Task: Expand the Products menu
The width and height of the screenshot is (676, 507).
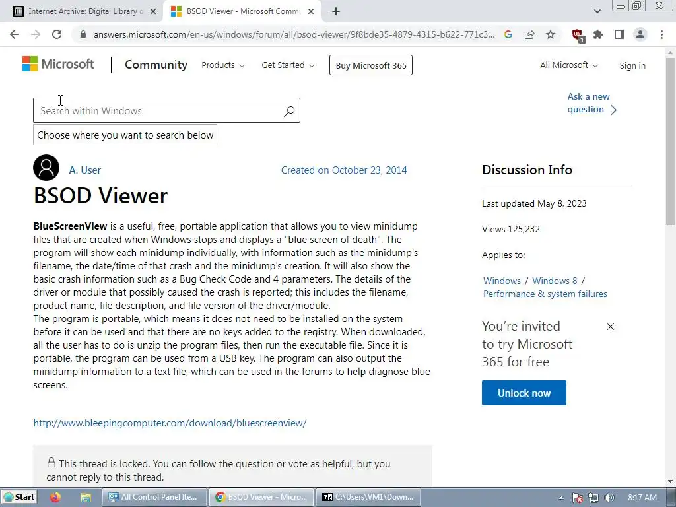Action: (223, 65)
